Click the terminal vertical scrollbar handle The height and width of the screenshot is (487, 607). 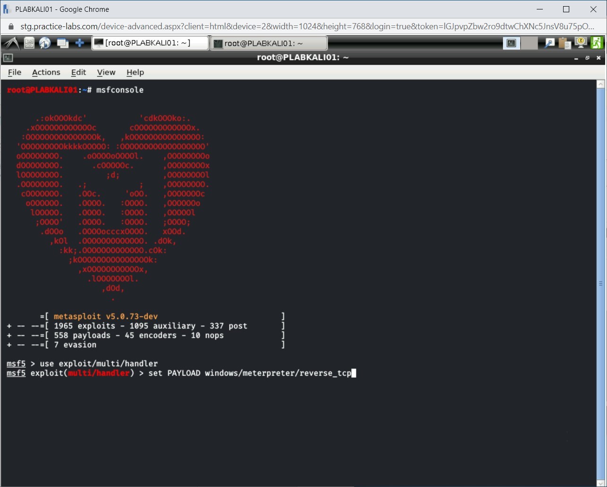pyautogui.click(x=600, y=283)
